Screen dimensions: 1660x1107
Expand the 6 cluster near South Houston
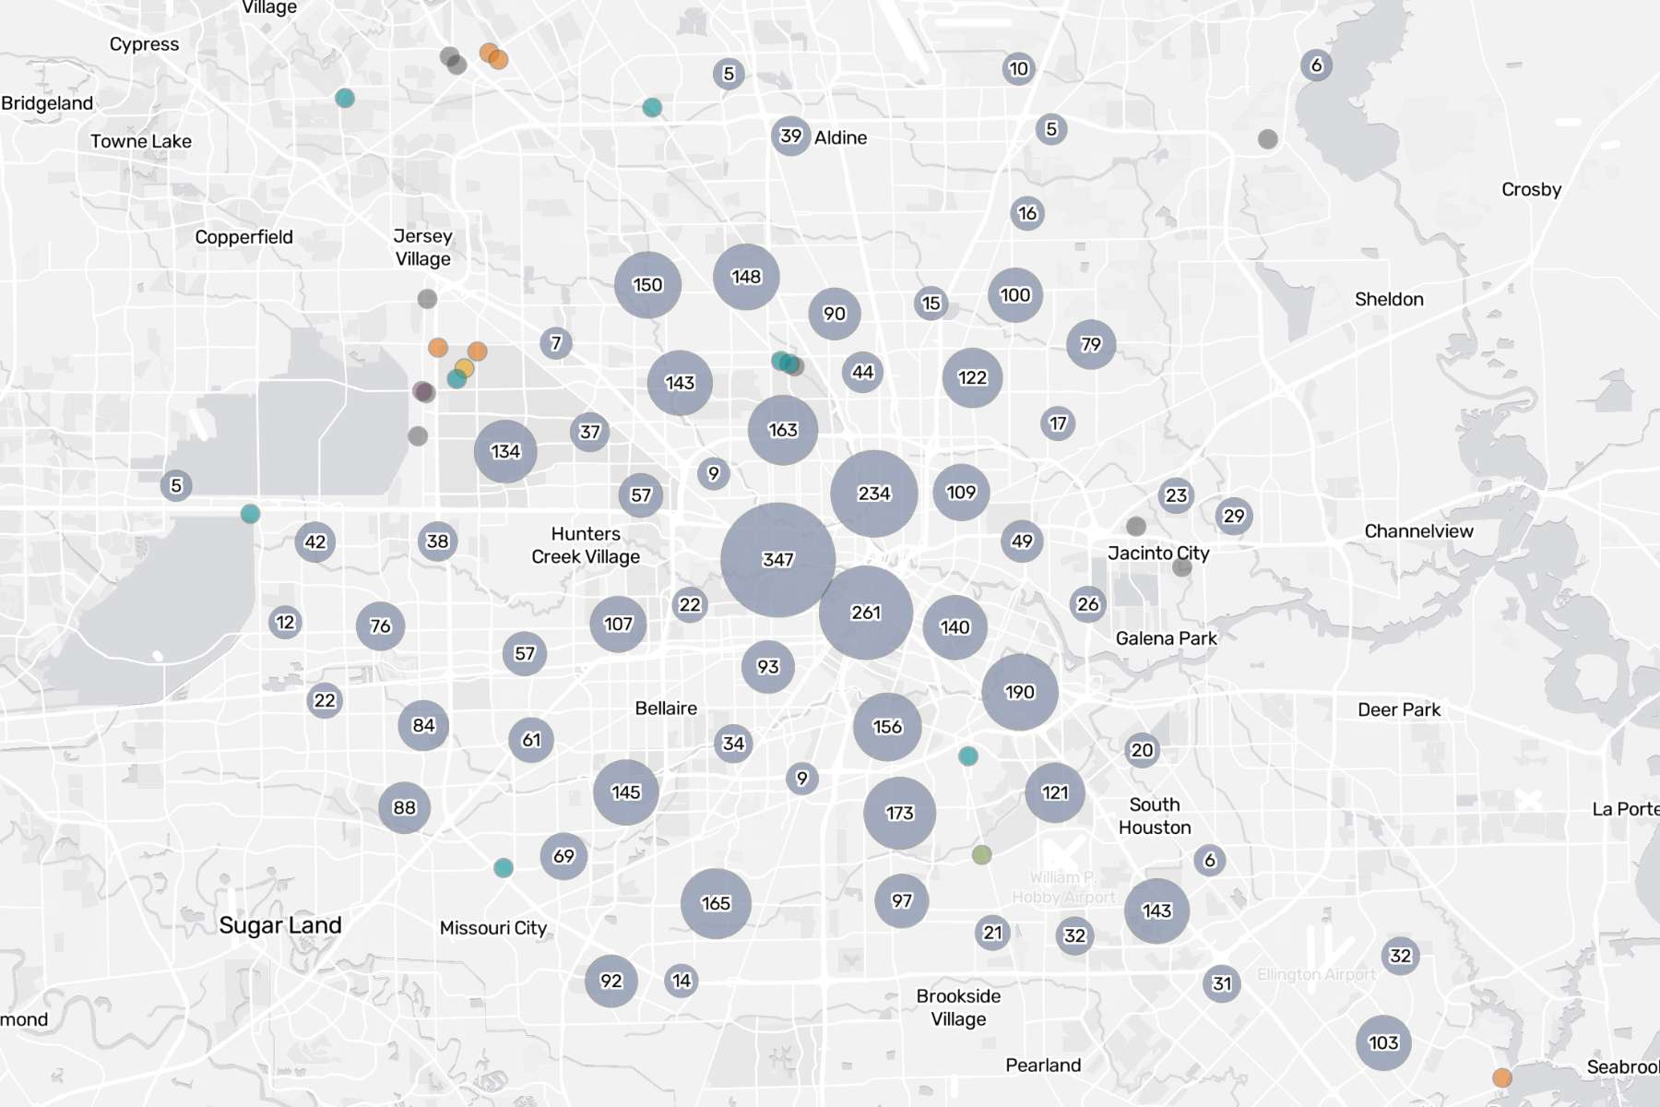point(1208,861)
